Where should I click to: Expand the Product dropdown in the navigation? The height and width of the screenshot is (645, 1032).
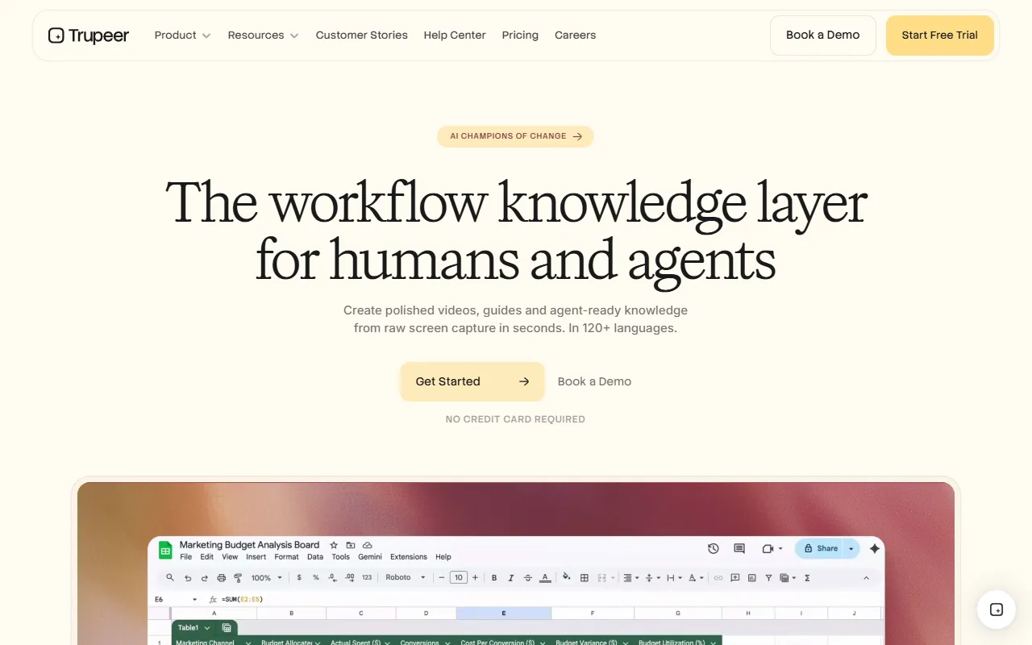click(x=182, y=35)
